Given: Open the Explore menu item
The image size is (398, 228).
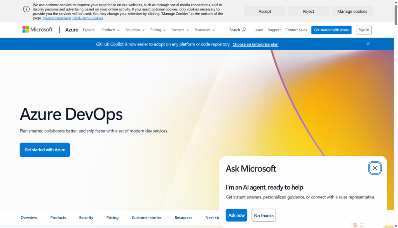Looking at the screenshot, I should 89,30.
